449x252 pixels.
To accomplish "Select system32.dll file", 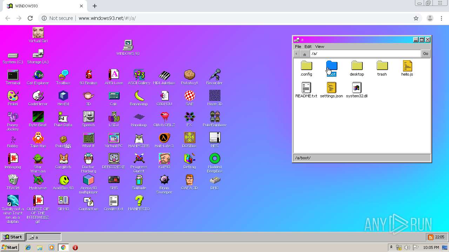I will click(x=357, y=90).
